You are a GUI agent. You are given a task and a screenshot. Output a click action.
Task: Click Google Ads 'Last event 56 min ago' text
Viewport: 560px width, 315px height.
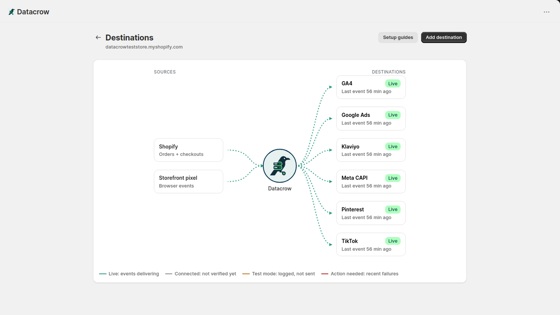pyautogui.click(x=366, y=123)
